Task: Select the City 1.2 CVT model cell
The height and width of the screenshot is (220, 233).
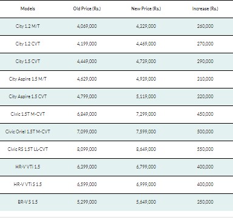Action: tap(28, 44)
